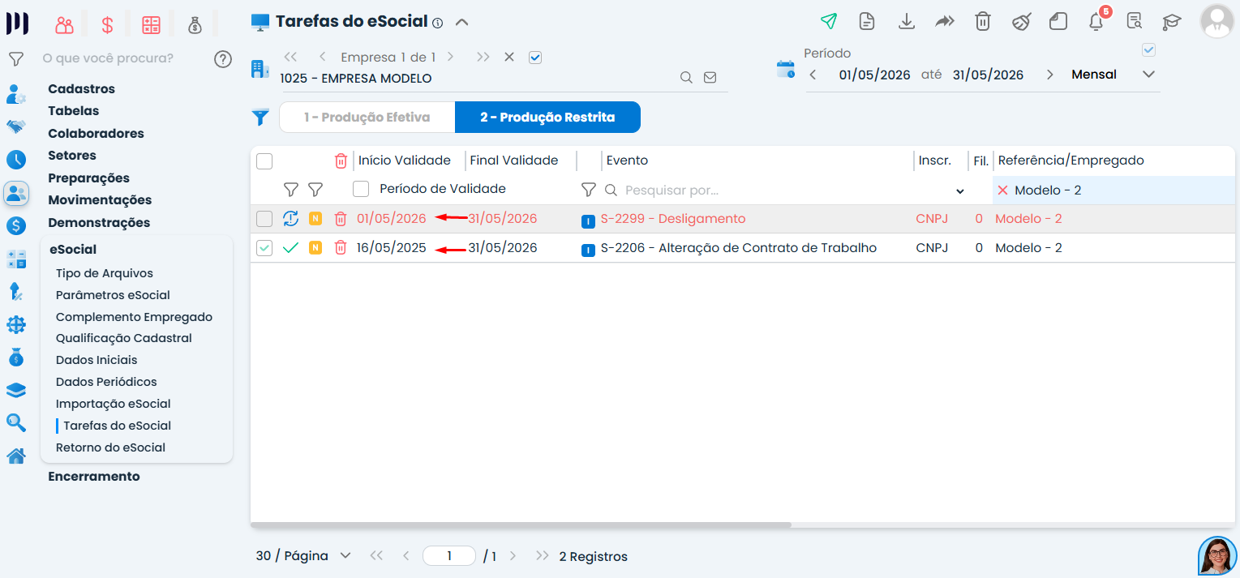Click the people icon in top bar
Viewport: 1240px width, 578px height.
click(65, 25)
